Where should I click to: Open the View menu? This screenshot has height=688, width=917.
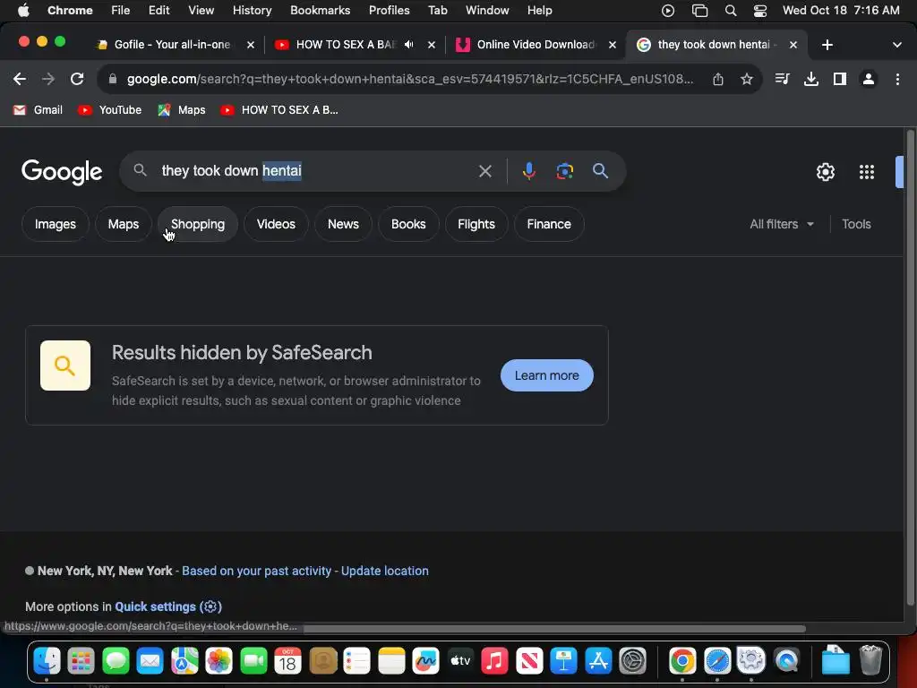coord(201,11)
